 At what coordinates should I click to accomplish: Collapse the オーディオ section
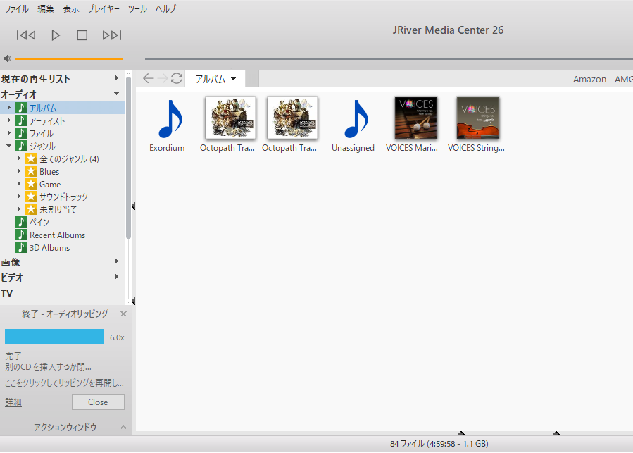[117, 94]
